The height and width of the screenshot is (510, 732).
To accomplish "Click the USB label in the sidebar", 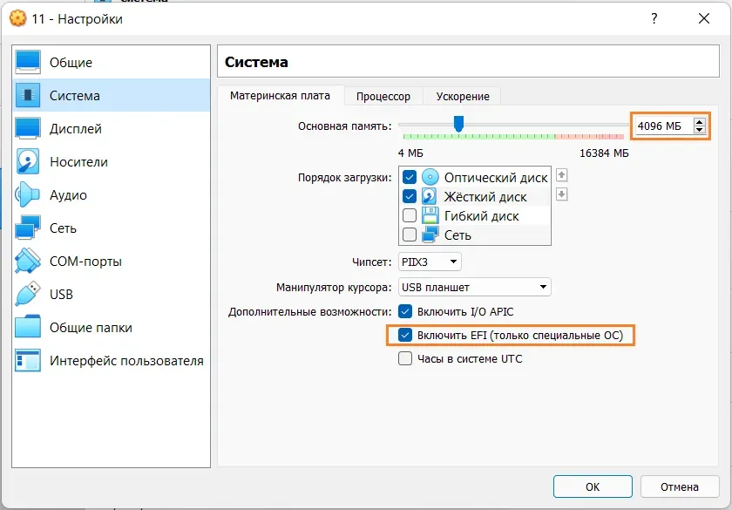I will tap(61, 295).
